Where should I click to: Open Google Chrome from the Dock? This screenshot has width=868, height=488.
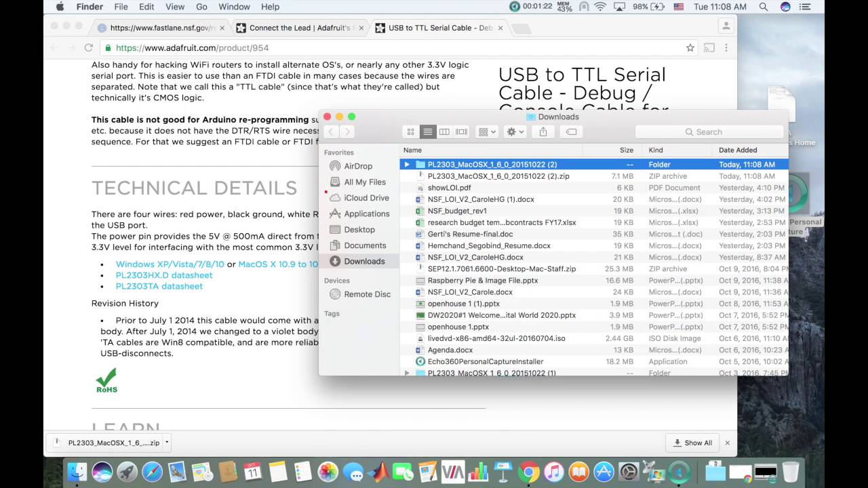tap(528, 472)
